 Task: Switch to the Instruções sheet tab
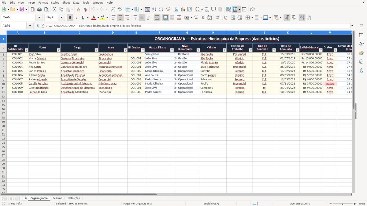click(x=73, y=198)
